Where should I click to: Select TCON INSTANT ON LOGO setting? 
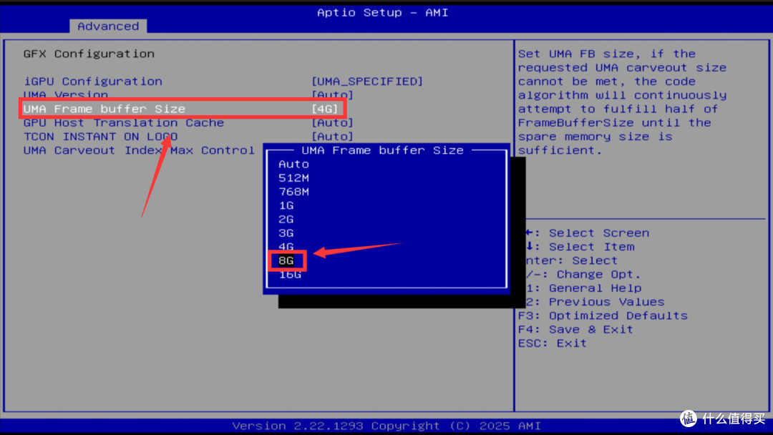tap(101, 137)
